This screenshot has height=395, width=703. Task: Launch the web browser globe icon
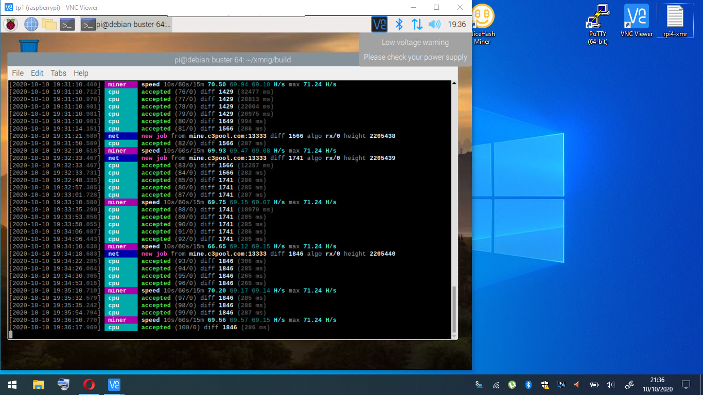click(31, 24)
